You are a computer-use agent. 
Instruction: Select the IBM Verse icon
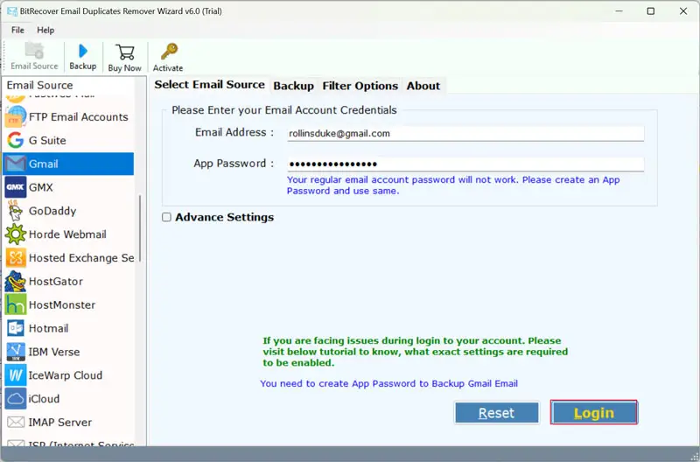[16, 352]
